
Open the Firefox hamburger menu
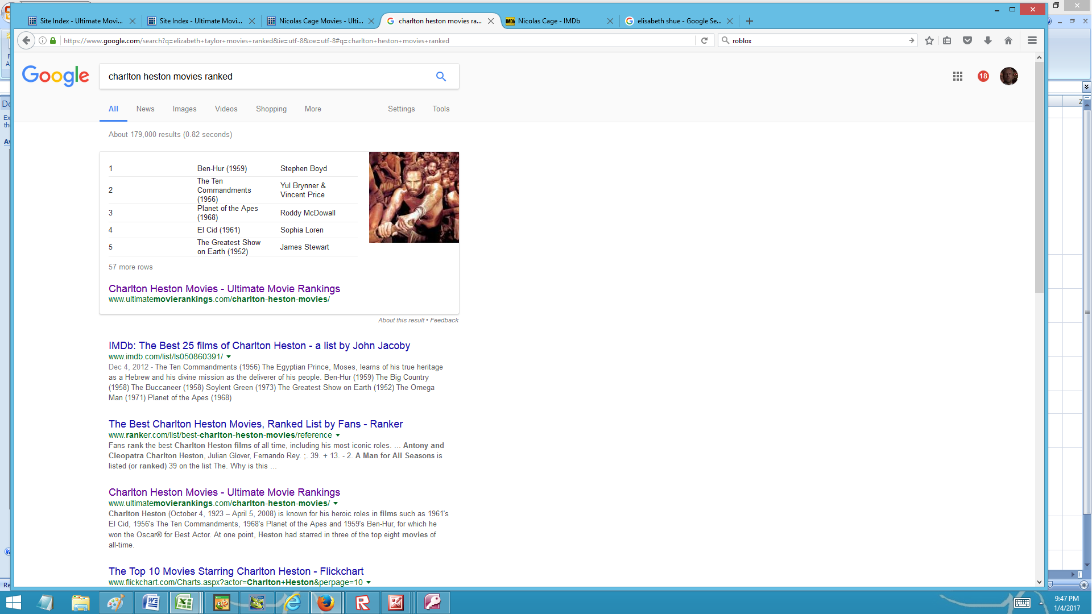tap(1032, 40)
